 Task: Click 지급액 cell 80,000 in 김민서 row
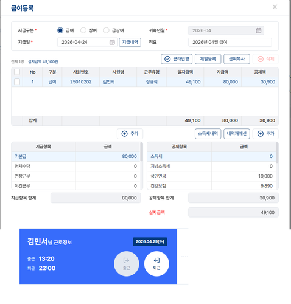223,82
